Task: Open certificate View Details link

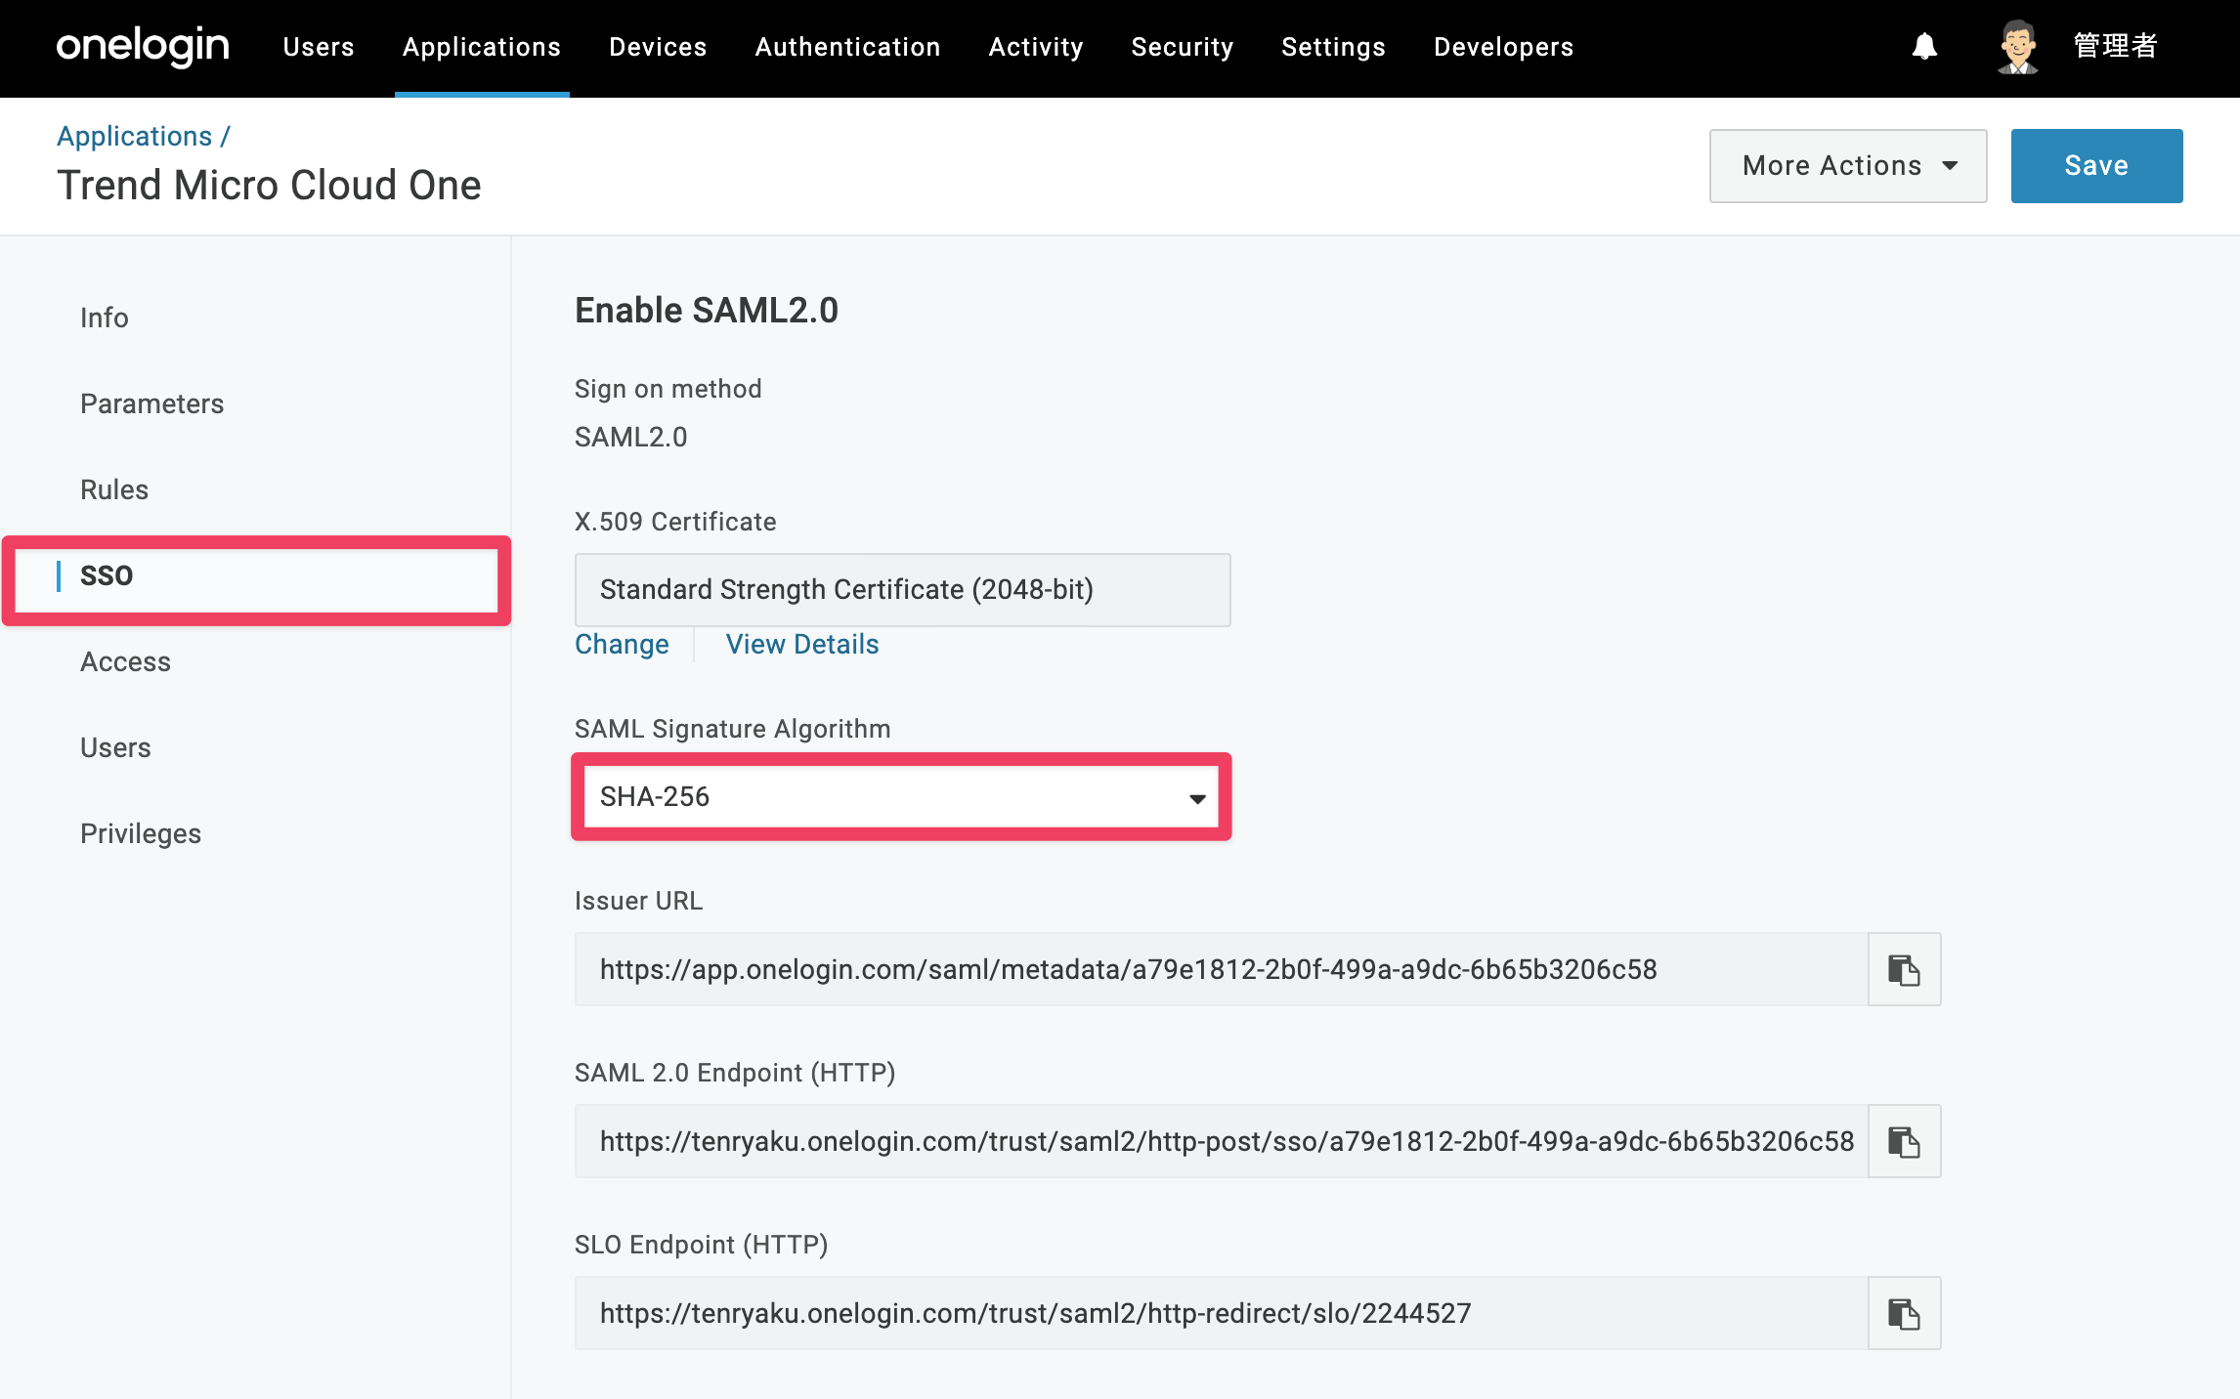Action: 802,645
